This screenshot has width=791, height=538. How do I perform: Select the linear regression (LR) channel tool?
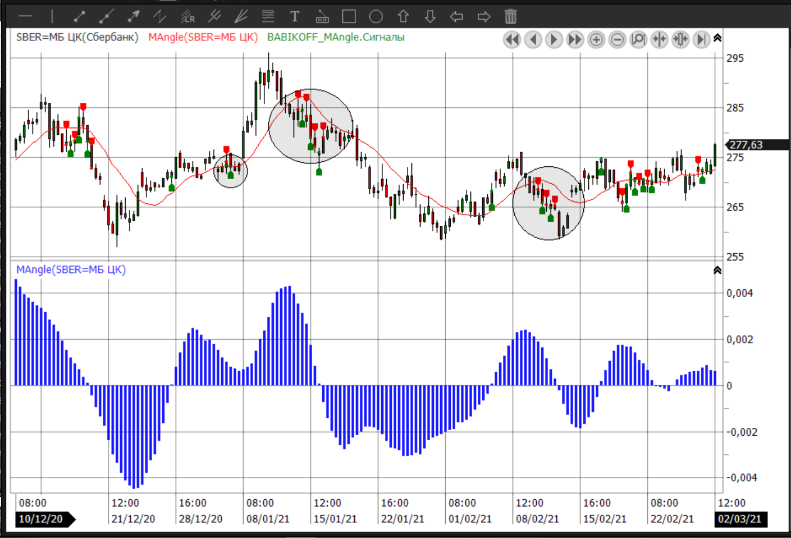tap(187, 16)
